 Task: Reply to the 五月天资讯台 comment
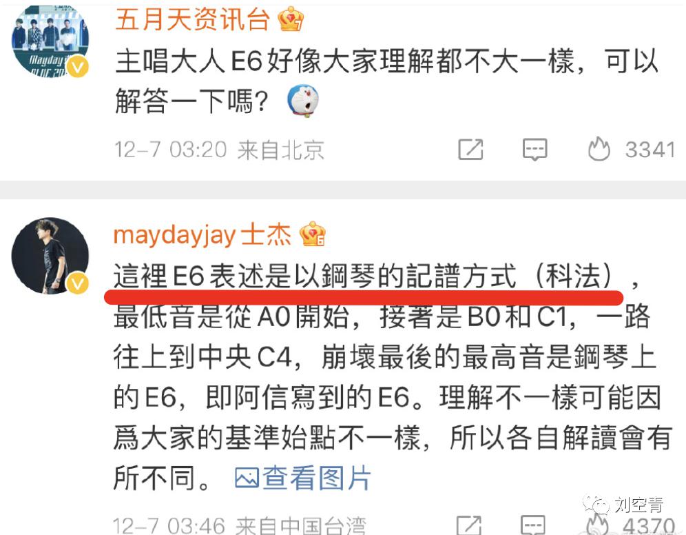[534, 150]
